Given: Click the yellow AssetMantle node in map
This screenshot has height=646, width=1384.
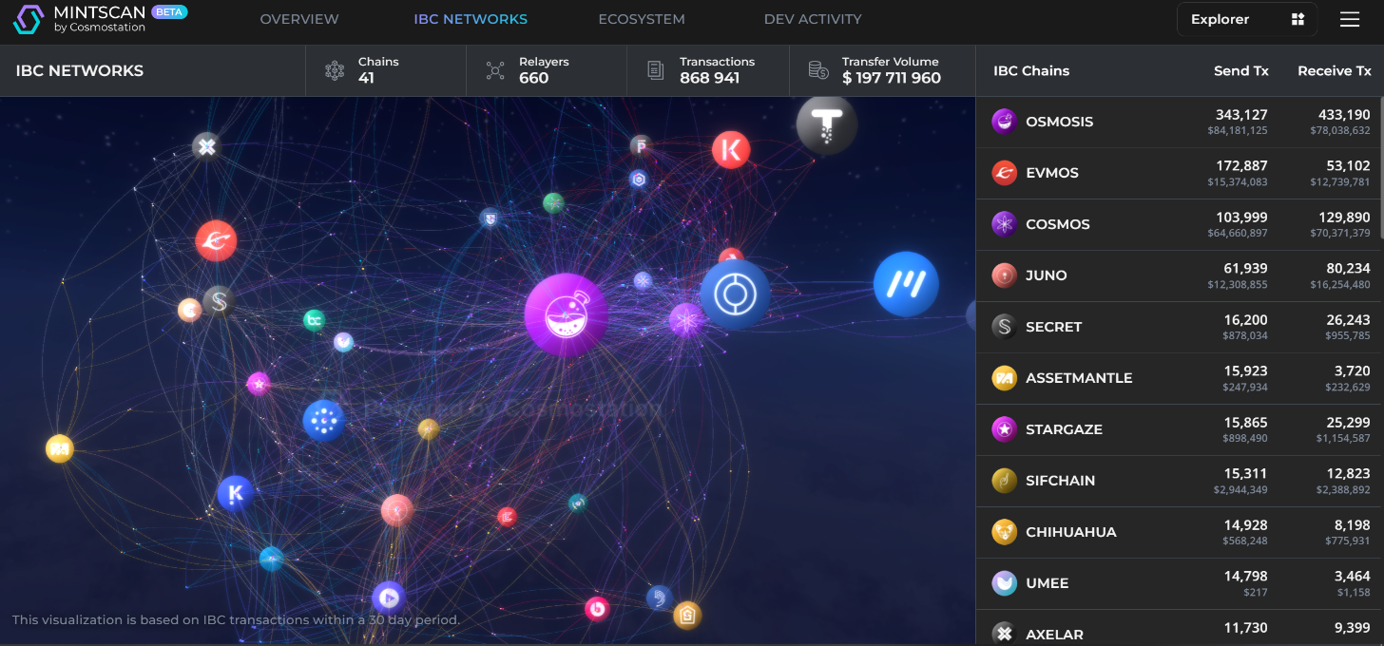Looking at the screenshot, I should pyautogui.click(x=59, y=448).
